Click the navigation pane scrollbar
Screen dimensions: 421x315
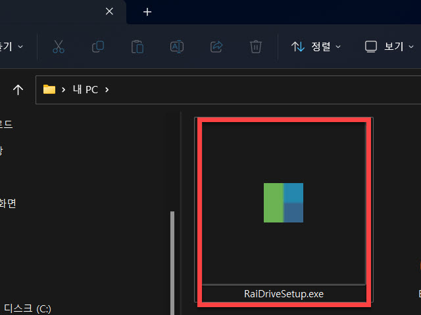click(172, 262)
